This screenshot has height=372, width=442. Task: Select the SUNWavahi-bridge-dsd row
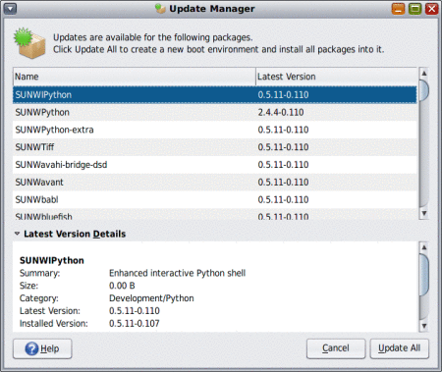pyautogui.click(x=215, y=165)
